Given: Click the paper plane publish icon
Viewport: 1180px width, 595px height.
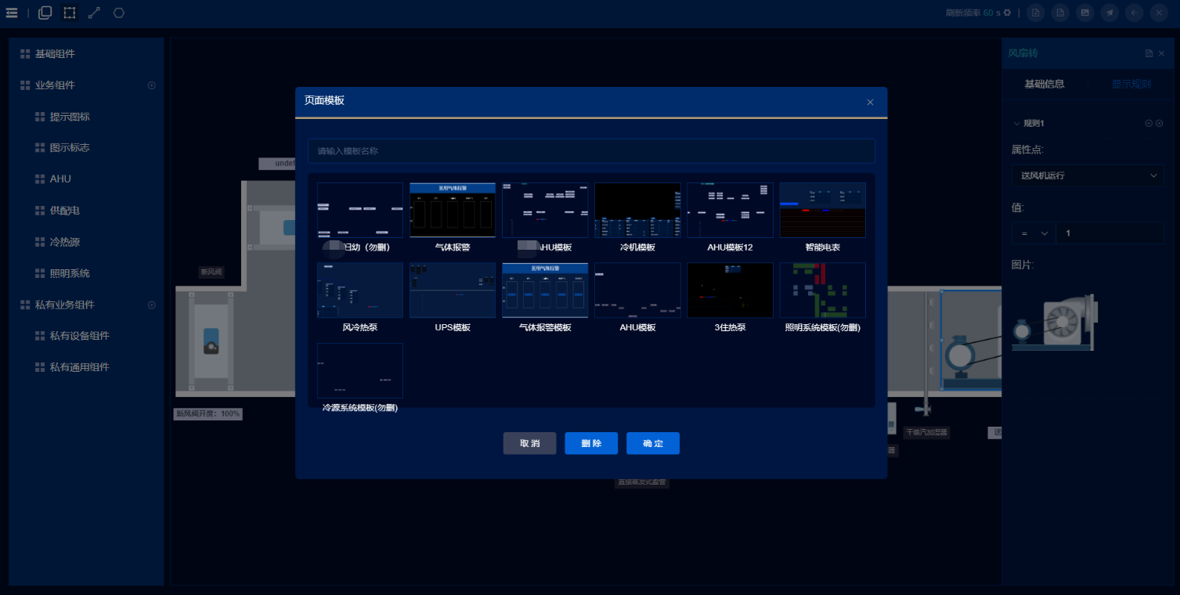Looking at the screenshot, I should 1109,13.
